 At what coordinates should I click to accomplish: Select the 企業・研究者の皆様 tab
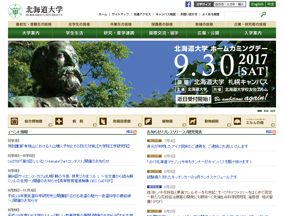[x=251, y=24]
